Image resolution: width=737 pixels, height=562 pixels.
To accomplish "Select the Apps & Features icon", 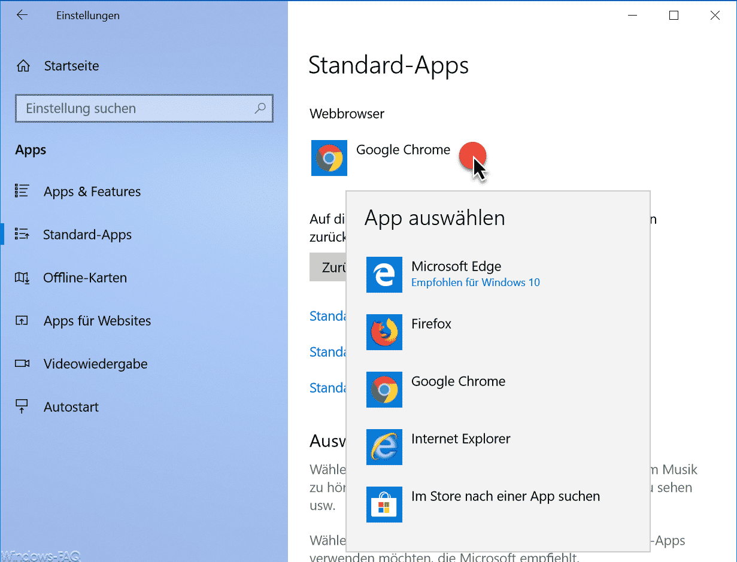I will point(22,192).
